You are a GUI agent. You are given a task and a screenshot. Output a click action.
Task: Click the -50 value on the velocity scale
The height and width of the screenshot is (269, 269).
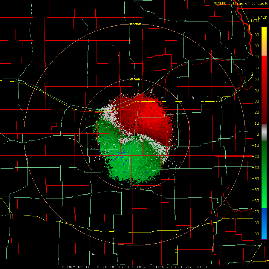point(256,190)
